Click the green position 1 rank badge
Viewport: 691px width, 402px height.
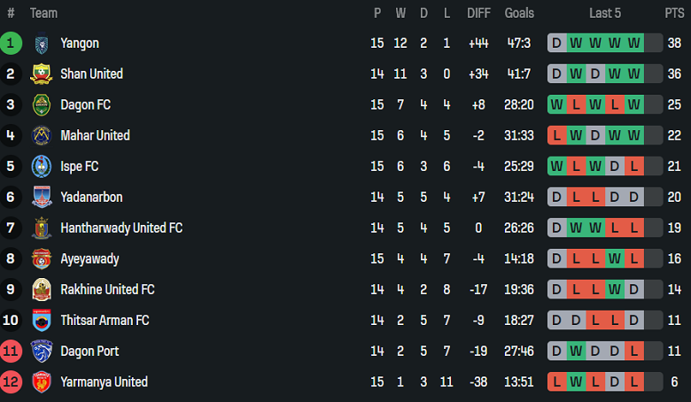(x=12, y=43)
